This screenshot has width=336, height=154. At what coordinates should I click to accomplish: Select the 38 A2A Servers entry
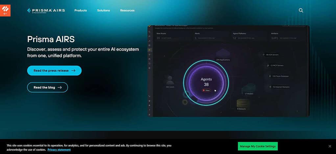(x=271, y=55)
